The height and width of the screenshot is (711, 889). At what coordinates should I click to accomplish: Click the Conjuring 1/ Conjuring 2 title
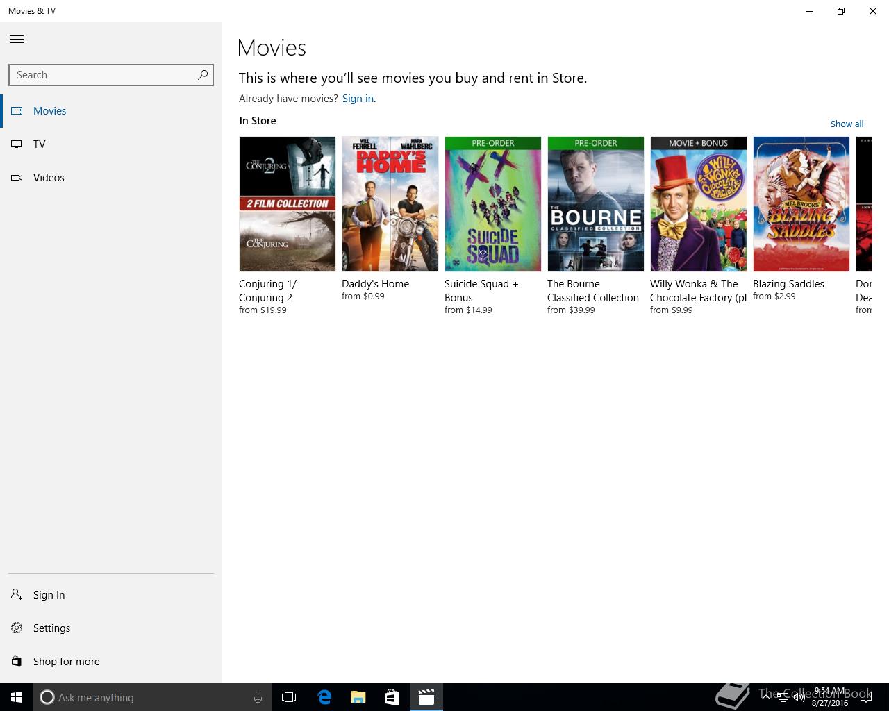click(x=267, y=291)
